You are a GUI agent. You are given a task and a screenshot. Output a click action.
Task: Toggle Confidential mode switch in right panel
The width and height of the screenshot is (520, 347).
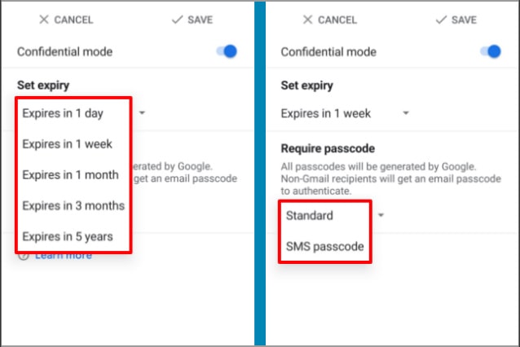pyautogui.click(x=491, y=51)
